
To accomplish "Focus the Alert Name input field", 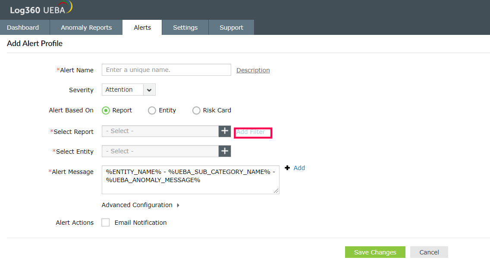I will (x=166, y=70).
